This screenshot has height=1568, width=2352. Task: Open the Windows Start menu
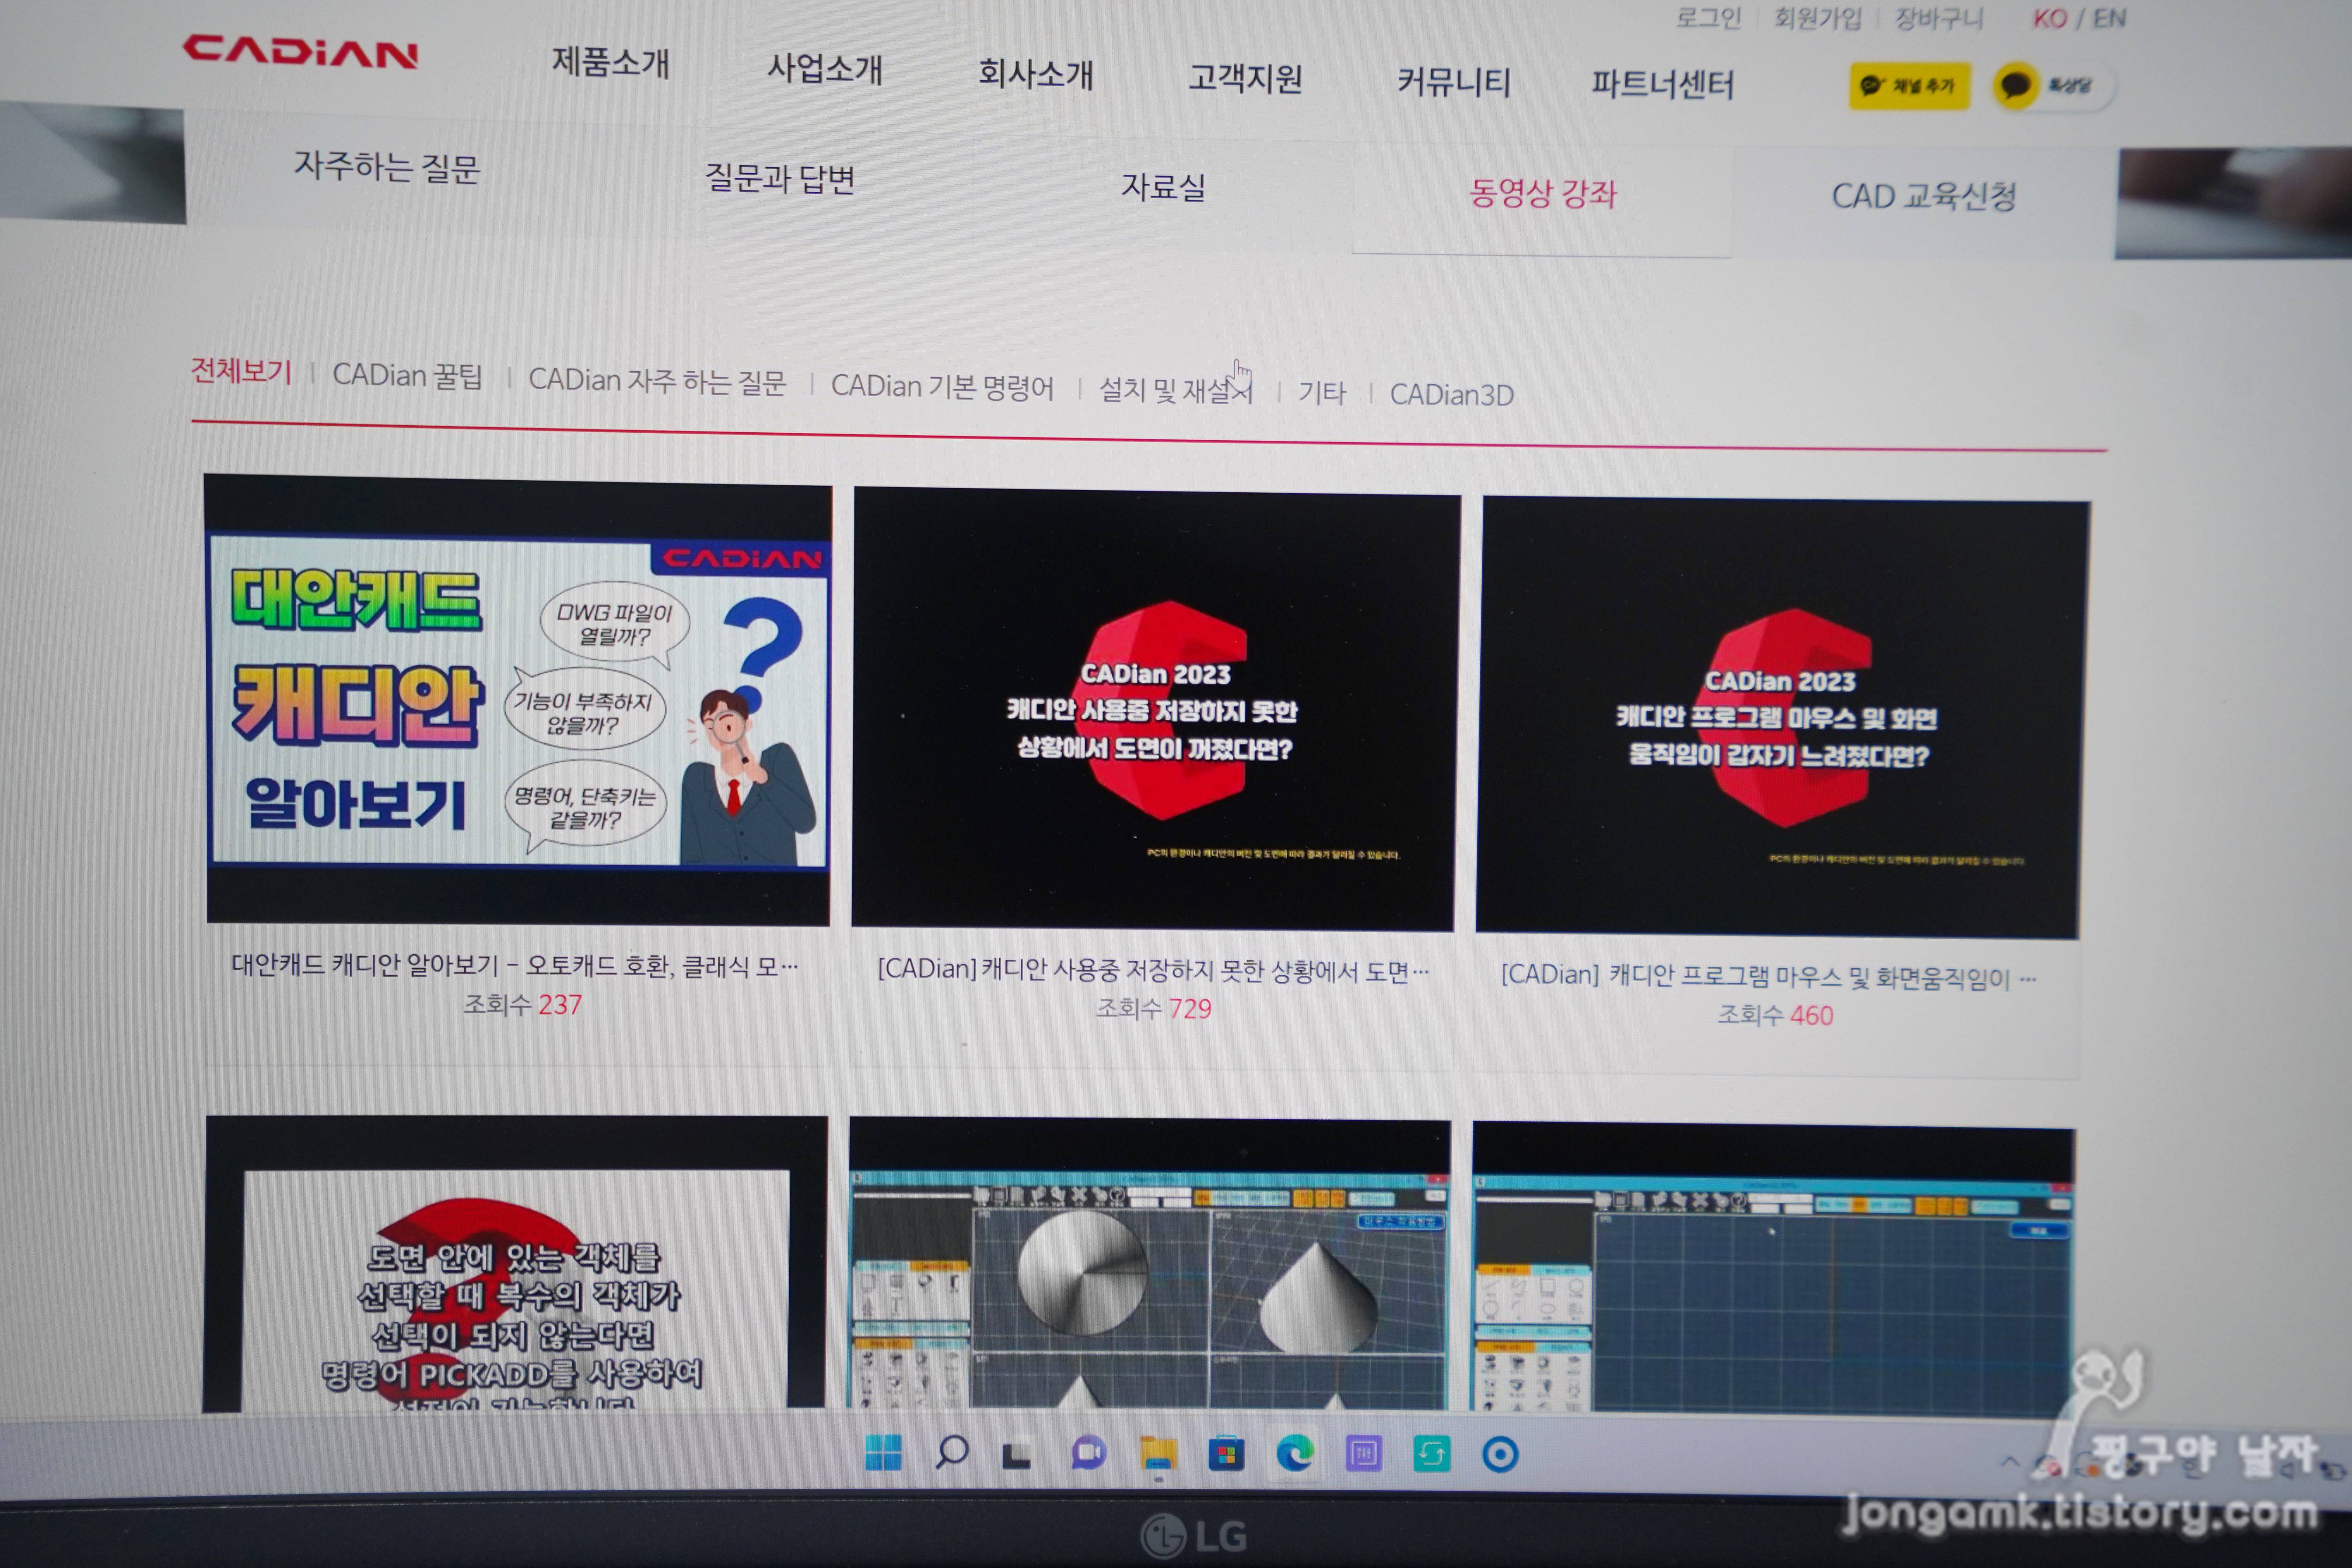[883, 1452]
